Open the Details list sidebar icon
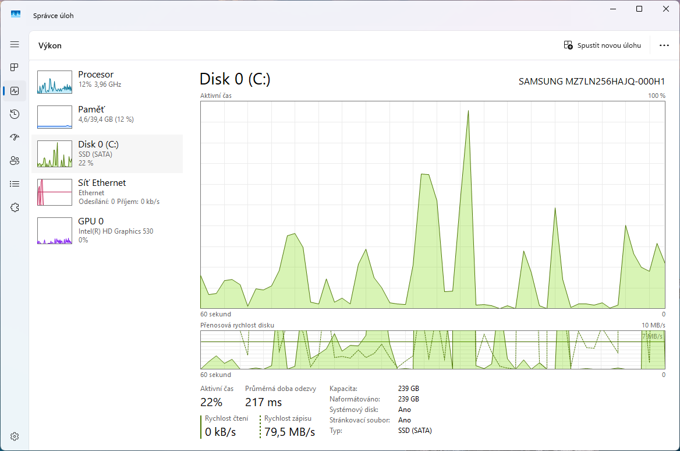680x451 pixels. pos(15,184)
